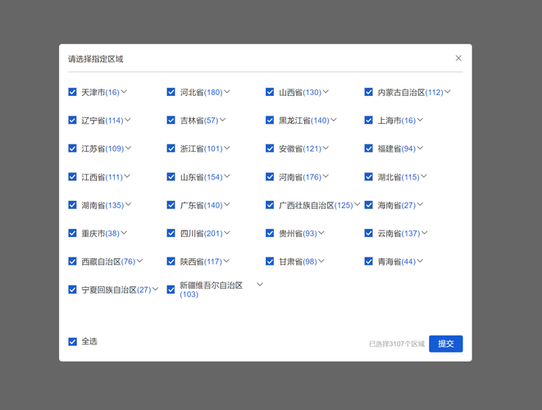This screenshot has width=542, height=410.
Task: Expand the 广东省(140) chevron
Action: 227,205
